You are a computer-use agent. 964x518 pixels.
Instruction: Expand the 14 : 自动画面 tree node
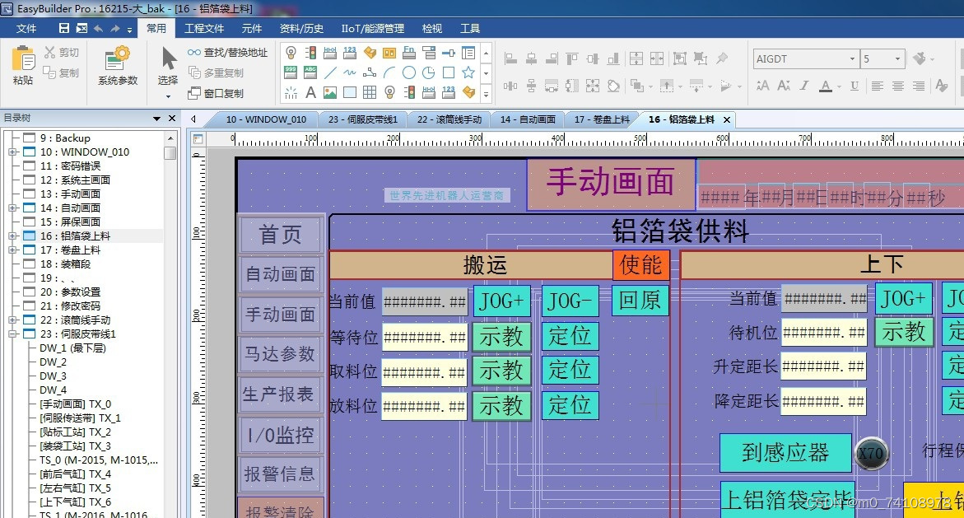[x=12, y=208]
